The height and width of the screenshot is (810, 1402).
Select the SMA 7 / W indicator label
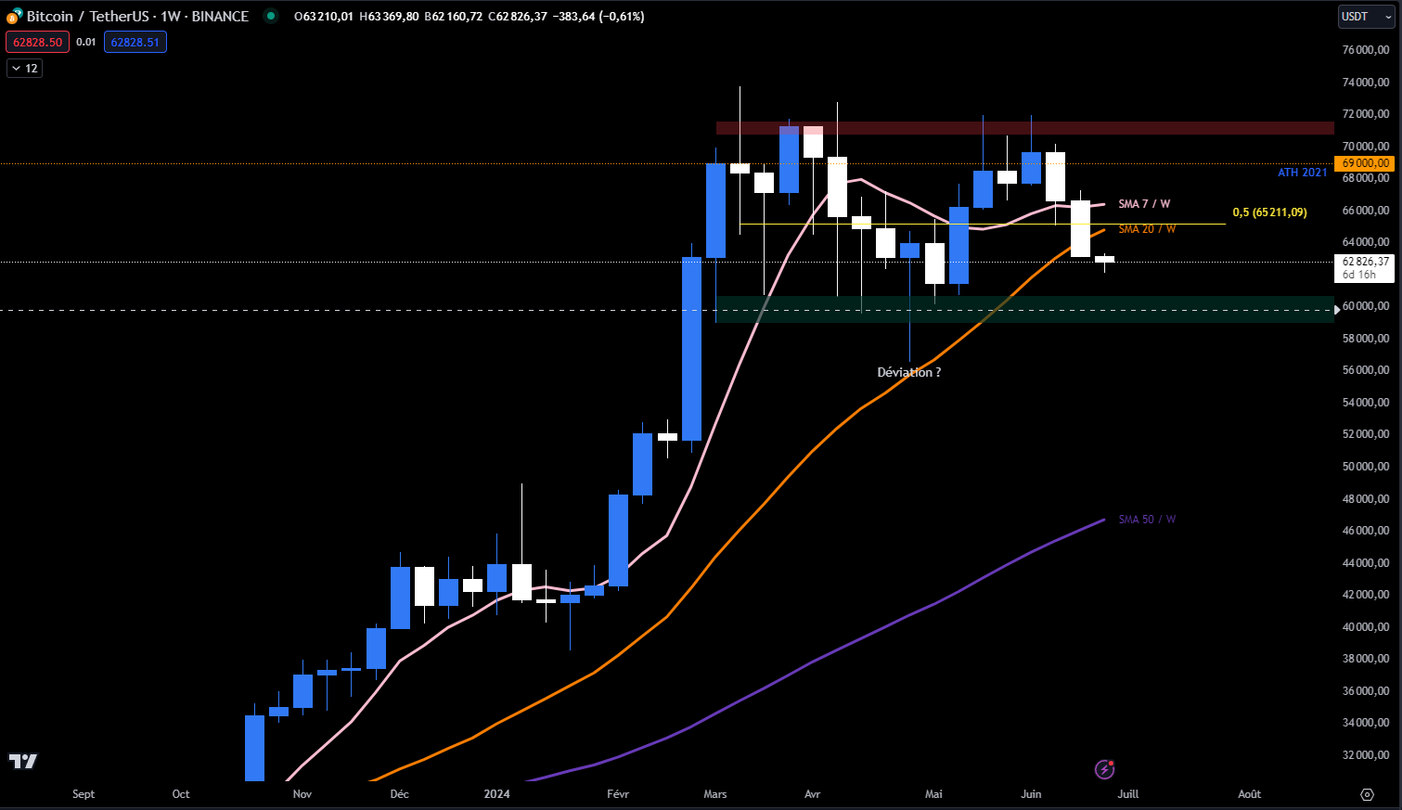(1144, 203)
